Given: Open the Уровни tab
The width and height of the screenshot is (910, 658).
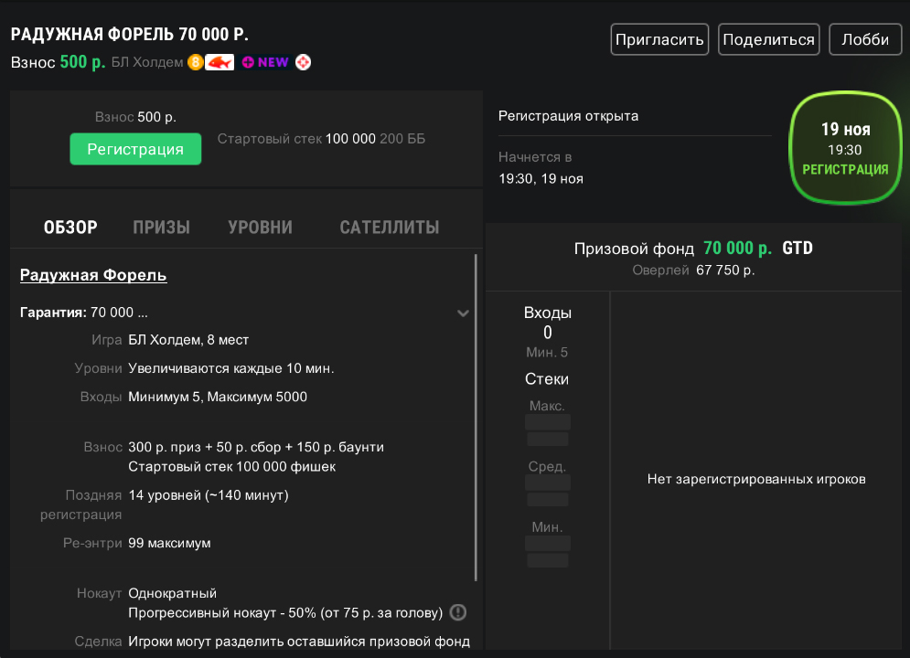Looking at the screenshot, I should pos(260,228).
